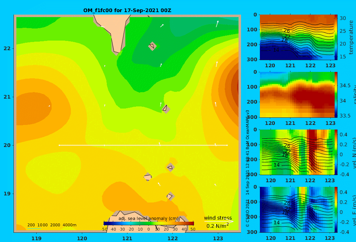Open the temperature cross-section panel
Image resolution: width=356 pixels, height=242 pixels.
click(x=297, y=37)
